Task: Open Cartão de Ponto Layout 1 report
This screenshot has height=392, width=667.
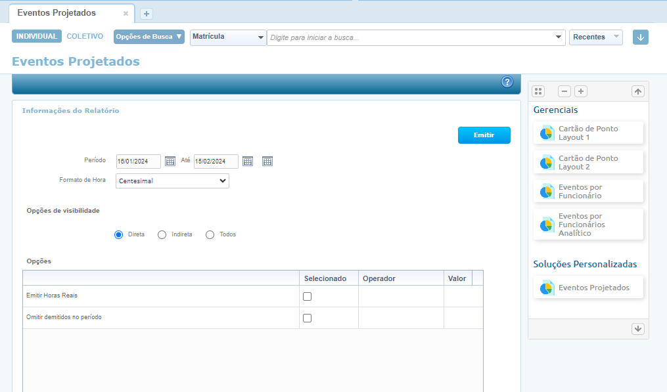Action: [x=588, y=133]
